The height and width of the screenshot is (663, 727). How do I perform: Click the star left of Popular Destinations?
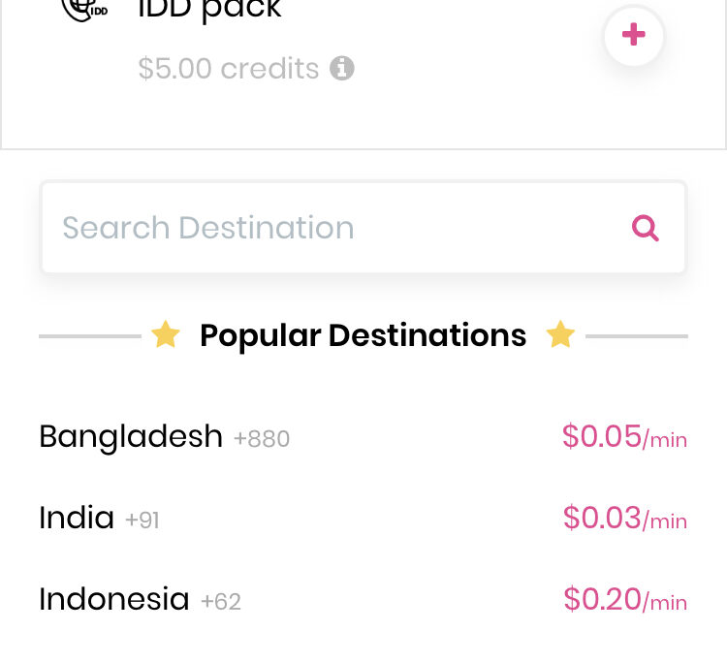[166, 334]
